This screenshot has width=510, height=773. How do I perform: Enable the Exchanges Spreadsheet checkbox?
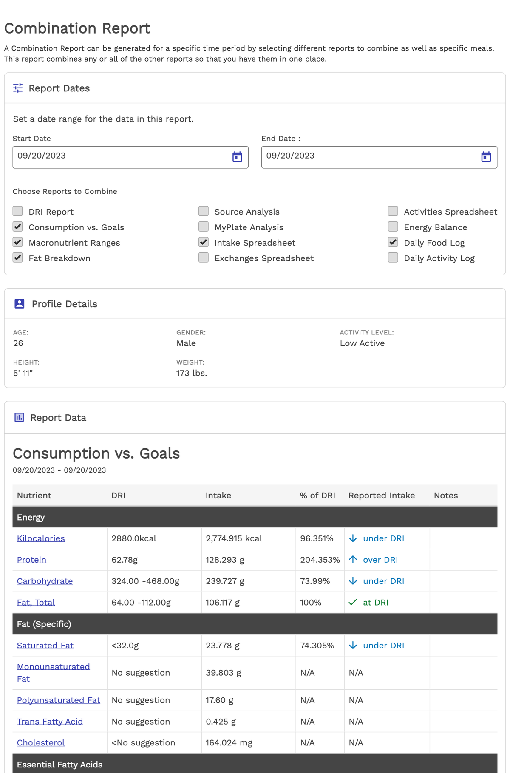[x=204, y=258]
